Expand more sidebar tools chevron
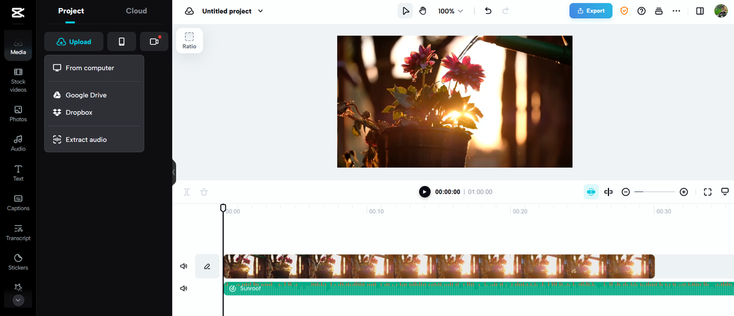This screenshot has width=734, height=316. pos(18,299)
